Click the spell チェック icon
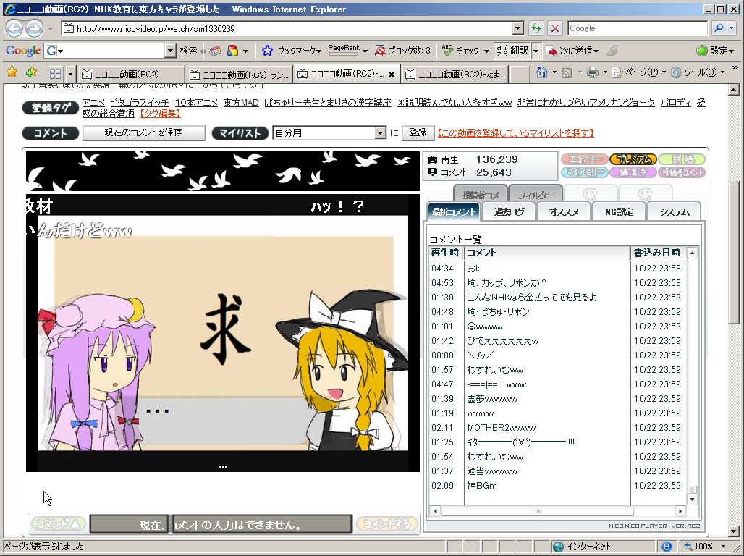Screen dimensions: 744x556 pos(447,50)
